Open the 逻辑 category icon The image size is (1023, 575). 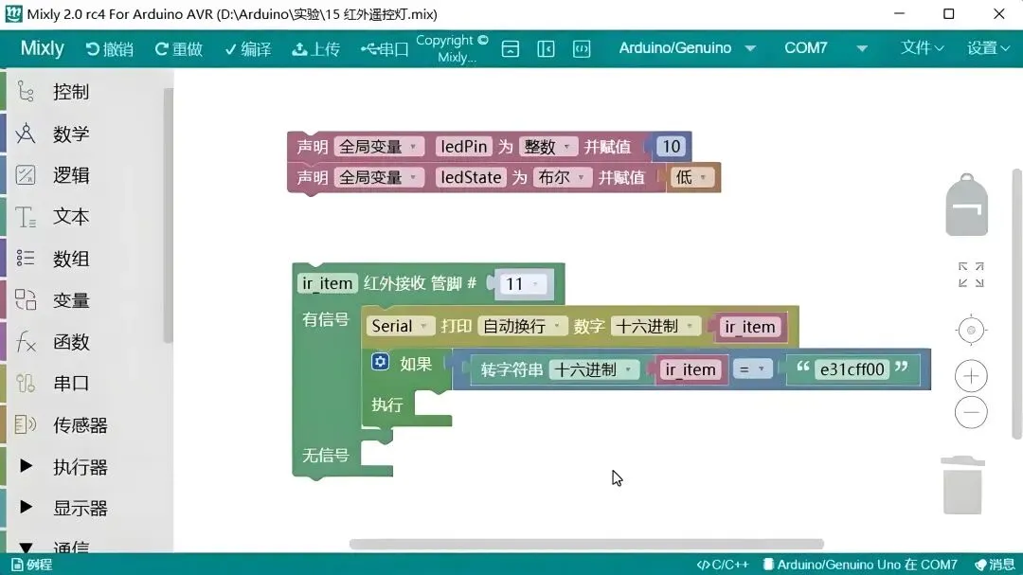pyautogui.click(x=26, y=175)
